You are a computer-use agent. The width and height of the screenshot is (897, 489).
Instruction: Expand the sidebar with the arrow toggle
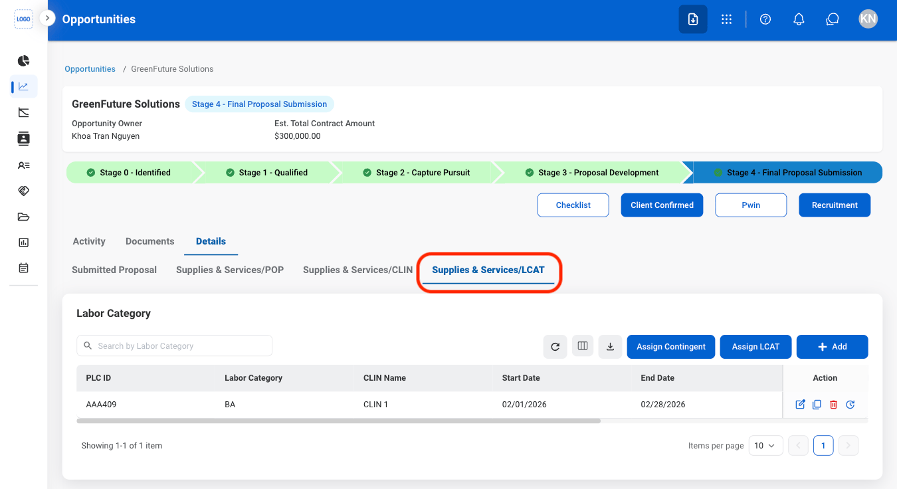[47, 18]
